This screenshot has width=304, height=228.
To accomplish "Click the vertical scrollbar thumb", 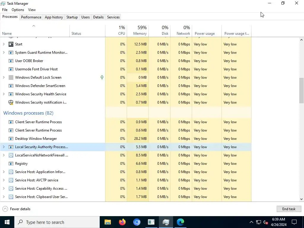I will (x=301, y=91).
